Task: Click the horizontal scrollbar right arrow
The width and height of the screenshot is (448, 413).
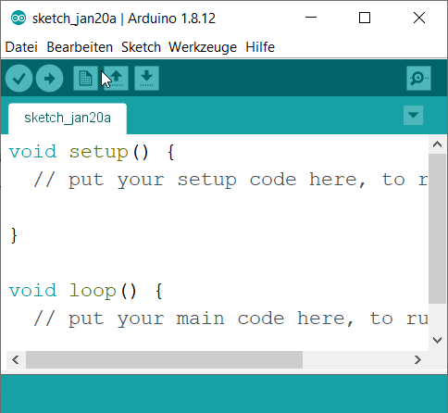Action: pyautogui.click(x=417, y=359)
